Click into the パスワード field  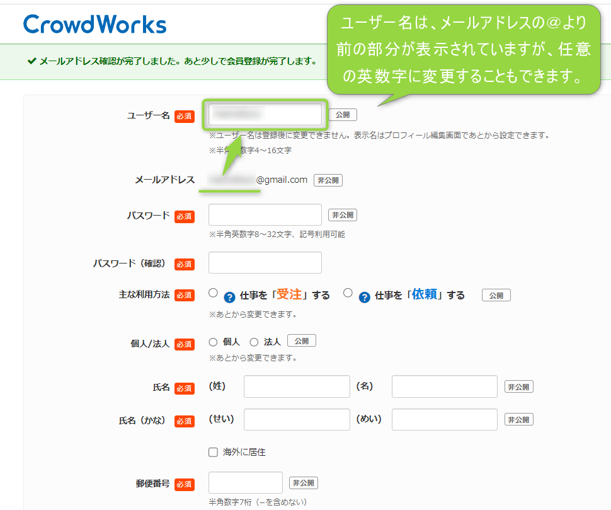[265, 215]
